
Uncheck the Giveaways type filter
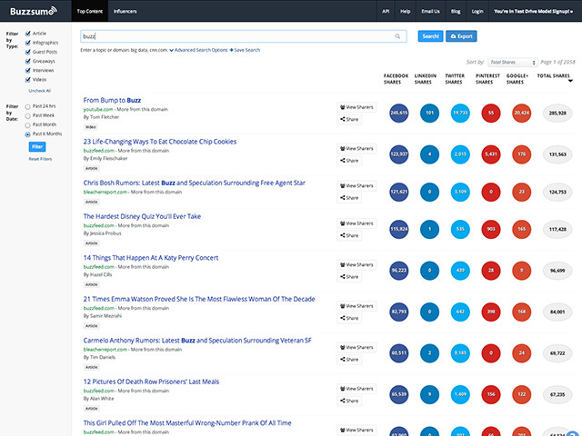[x=27, y=61]
